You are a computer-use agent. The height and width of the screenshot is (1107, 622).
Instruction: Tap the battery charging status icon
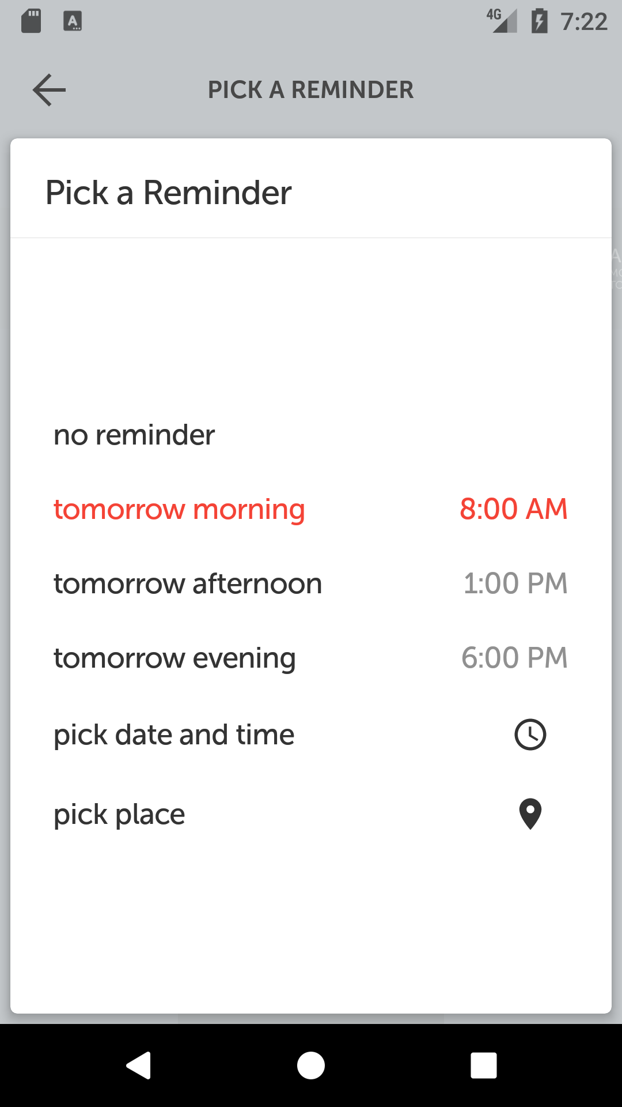click(x=539, y=21)
